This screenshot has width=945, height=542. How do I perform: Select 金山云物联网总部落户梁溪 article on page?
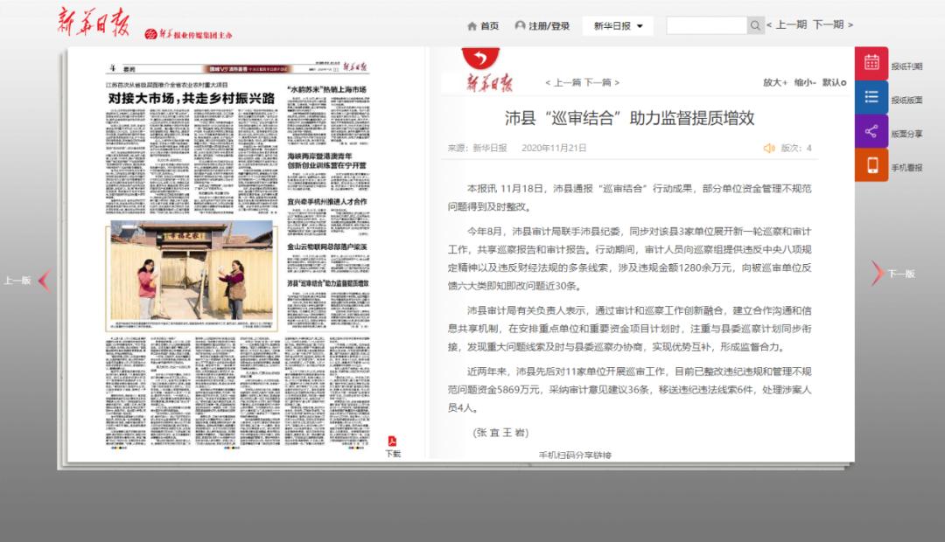[327, 247]
